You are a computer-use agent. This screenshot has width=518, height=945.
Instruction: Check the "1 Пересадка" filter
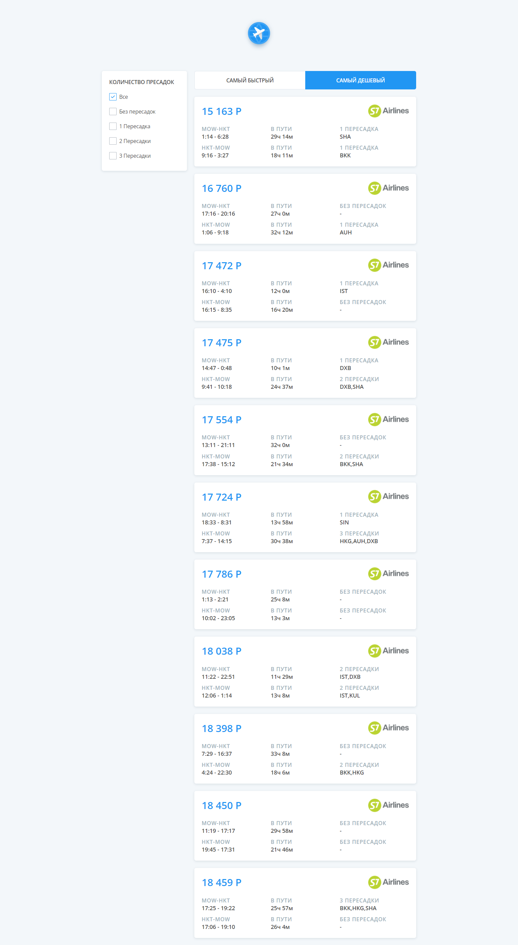pos(113,126)
